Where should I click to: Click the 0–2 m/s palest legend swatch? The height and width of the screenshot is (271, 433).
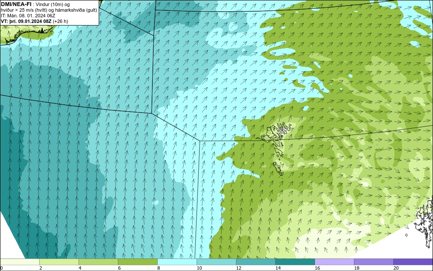[19, 262]
